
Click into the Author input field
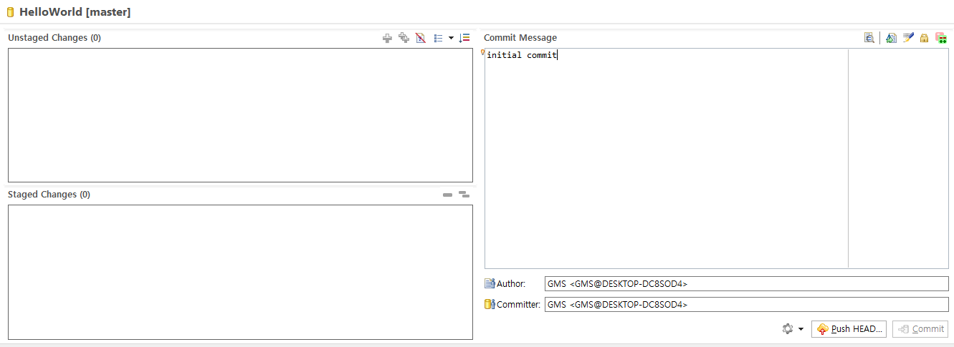tap(746, 284)
